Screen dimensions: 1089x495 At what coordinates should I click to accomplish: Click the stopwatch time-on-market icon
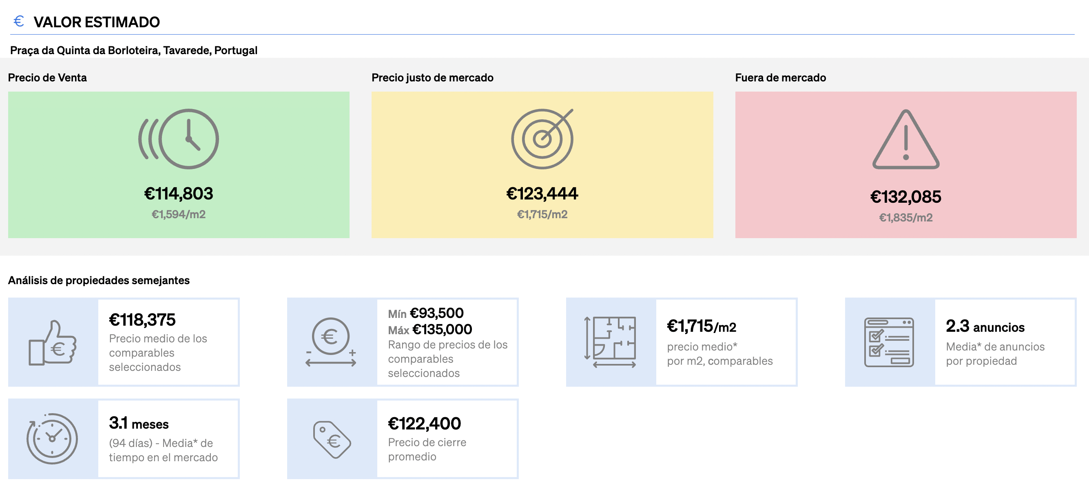pos(52,438)
